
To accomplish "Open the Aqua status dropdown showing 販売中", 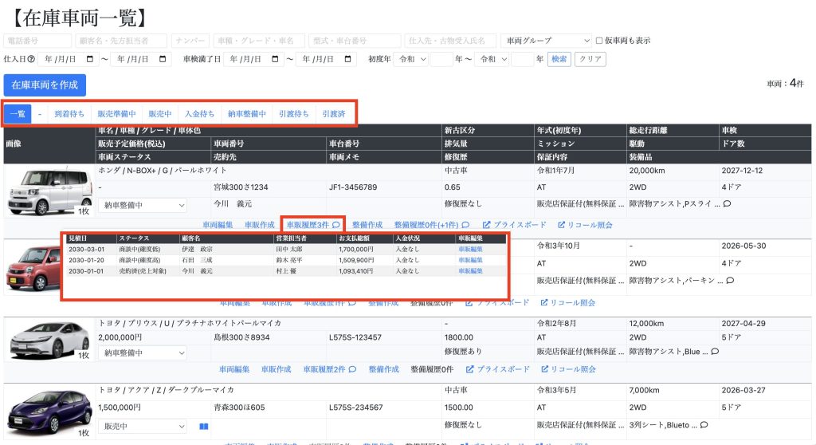I will [x=142, y=426].
